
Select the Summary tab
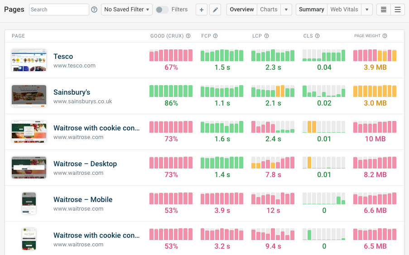[x=312, y=10]
